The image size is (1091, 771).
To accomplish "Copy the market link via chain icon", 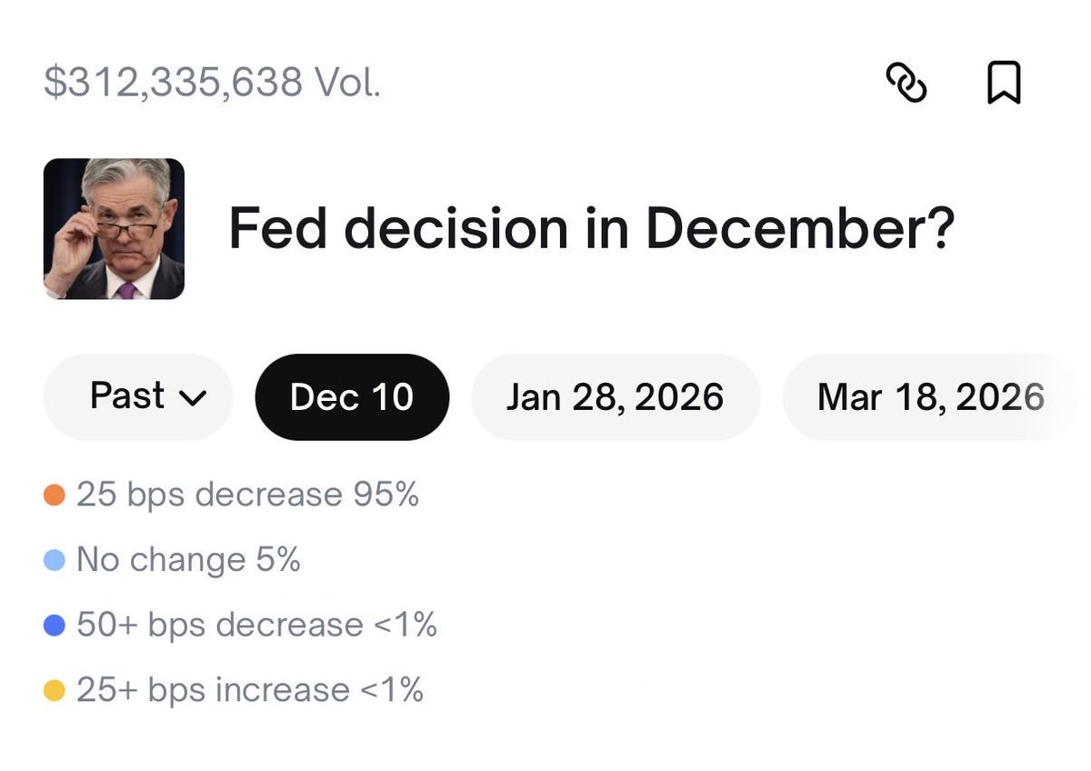I will point(906,85).
